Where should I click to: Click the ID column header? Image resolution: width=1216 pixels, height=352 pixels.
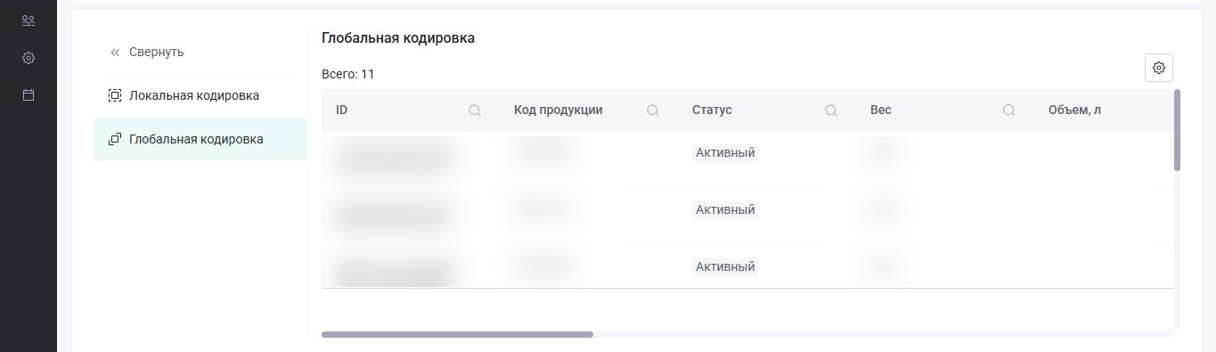341,110
